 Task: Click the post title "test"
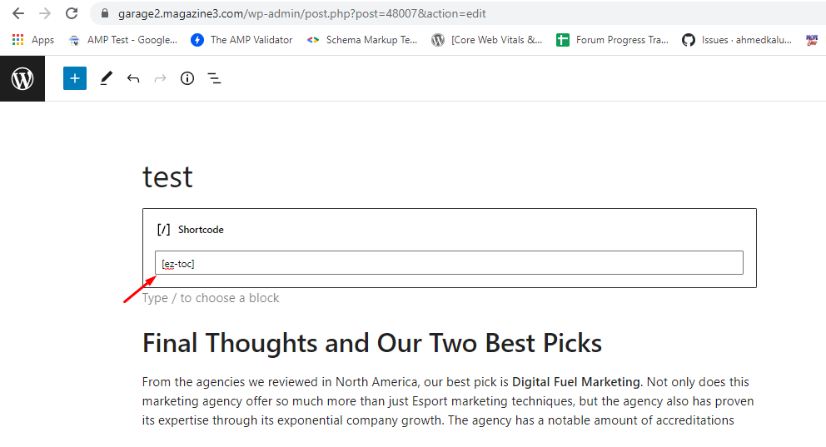point(167,177)
